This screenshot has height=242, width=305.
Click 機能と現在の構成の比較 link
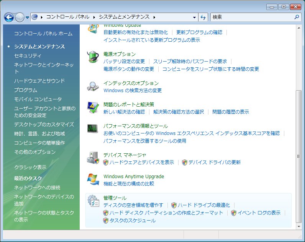[x=129, y=184]
